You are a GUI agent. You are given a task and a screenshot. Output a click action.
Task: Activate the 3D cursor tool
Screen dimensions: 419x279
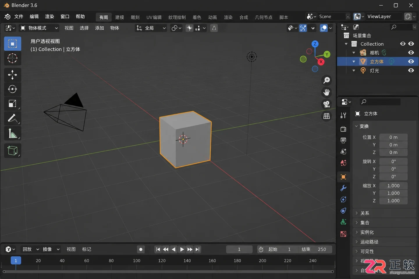point(13,58)
